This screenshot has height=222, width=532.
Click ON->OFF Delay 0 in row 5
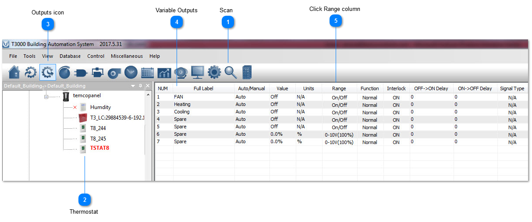tap(475, 127)
